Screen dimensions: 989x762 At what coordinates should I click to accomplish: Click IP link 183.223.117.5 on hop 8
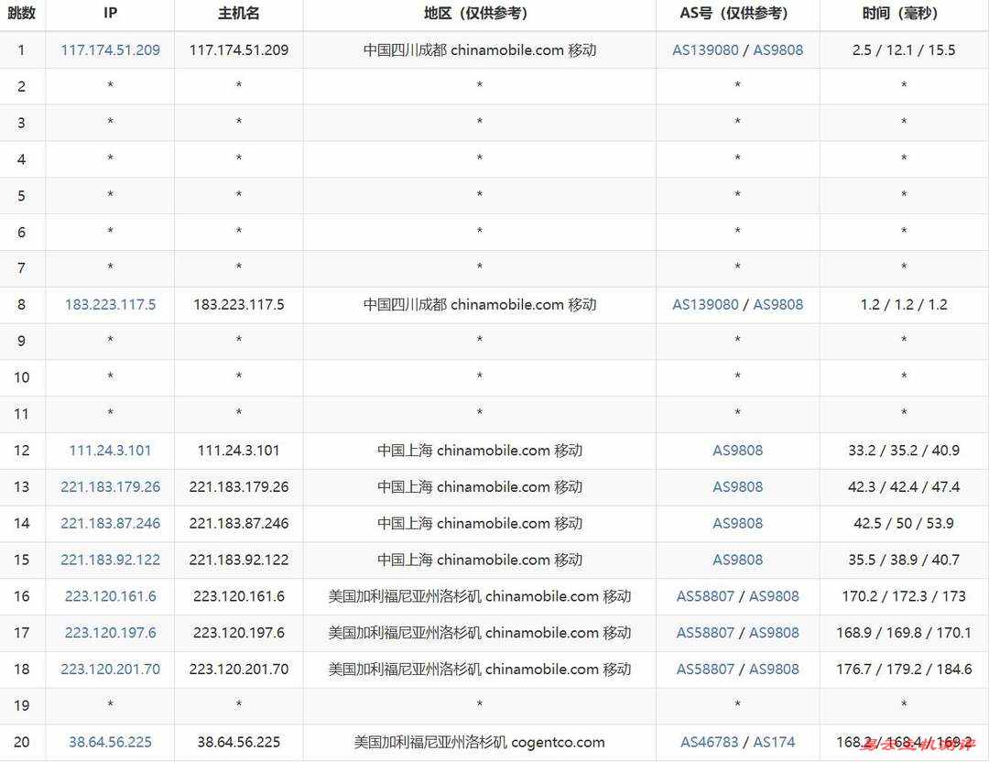click(x=110, y=304)
